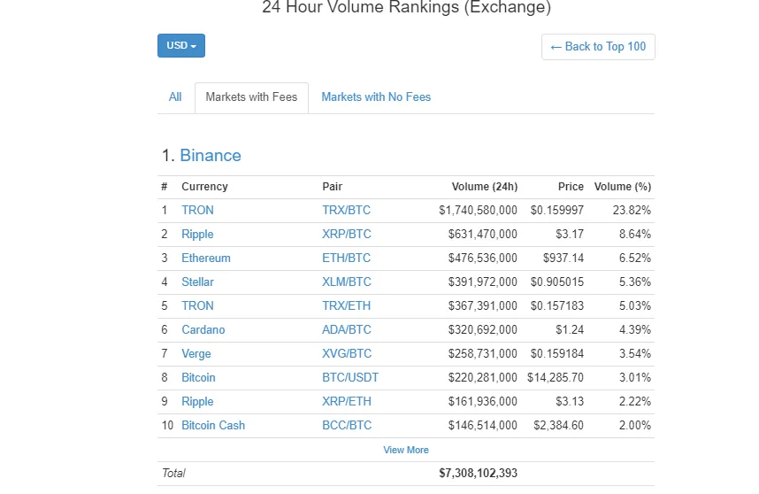Select the Stellar currency link
Viewport: 759px width, 494px height.
pyautogui.click(x=197, y=282)
